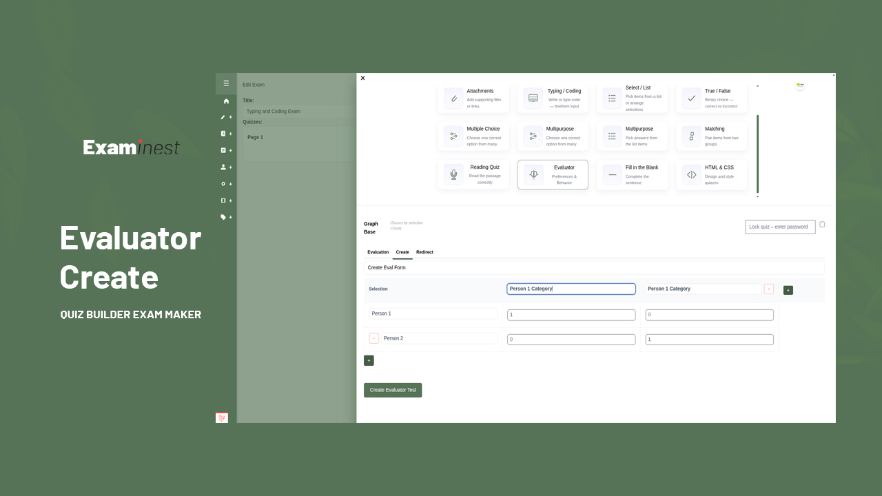Image resolution: width=882 pixels, height=496 pixels.
Task: Click the Person 1 name field
Action: [433, 313]
